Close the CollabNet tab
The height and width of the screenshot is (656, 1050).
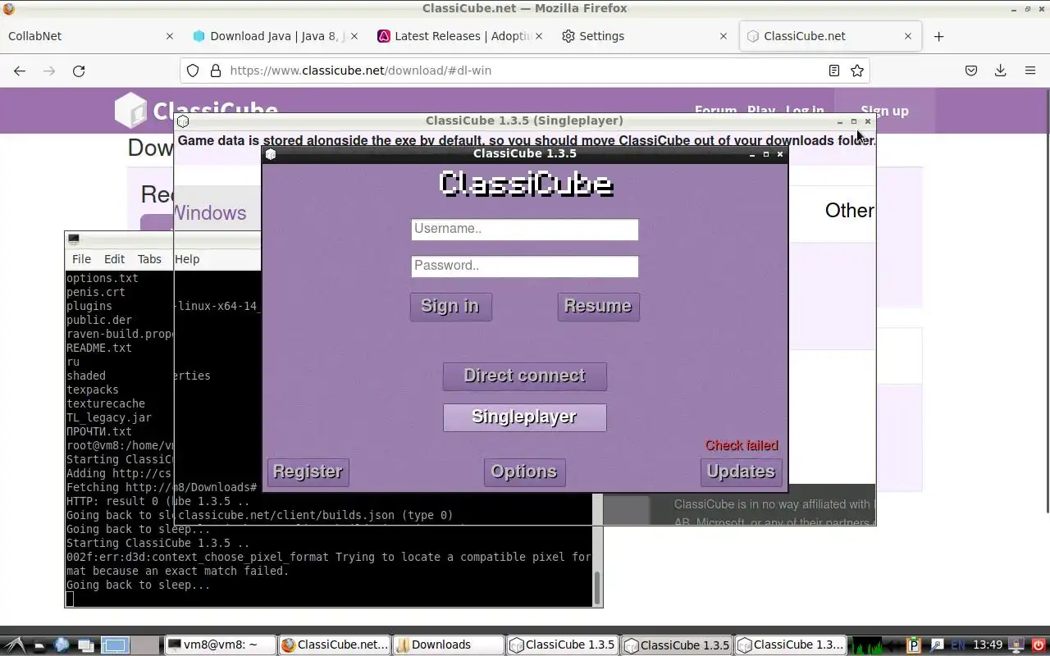click(170, 36)
